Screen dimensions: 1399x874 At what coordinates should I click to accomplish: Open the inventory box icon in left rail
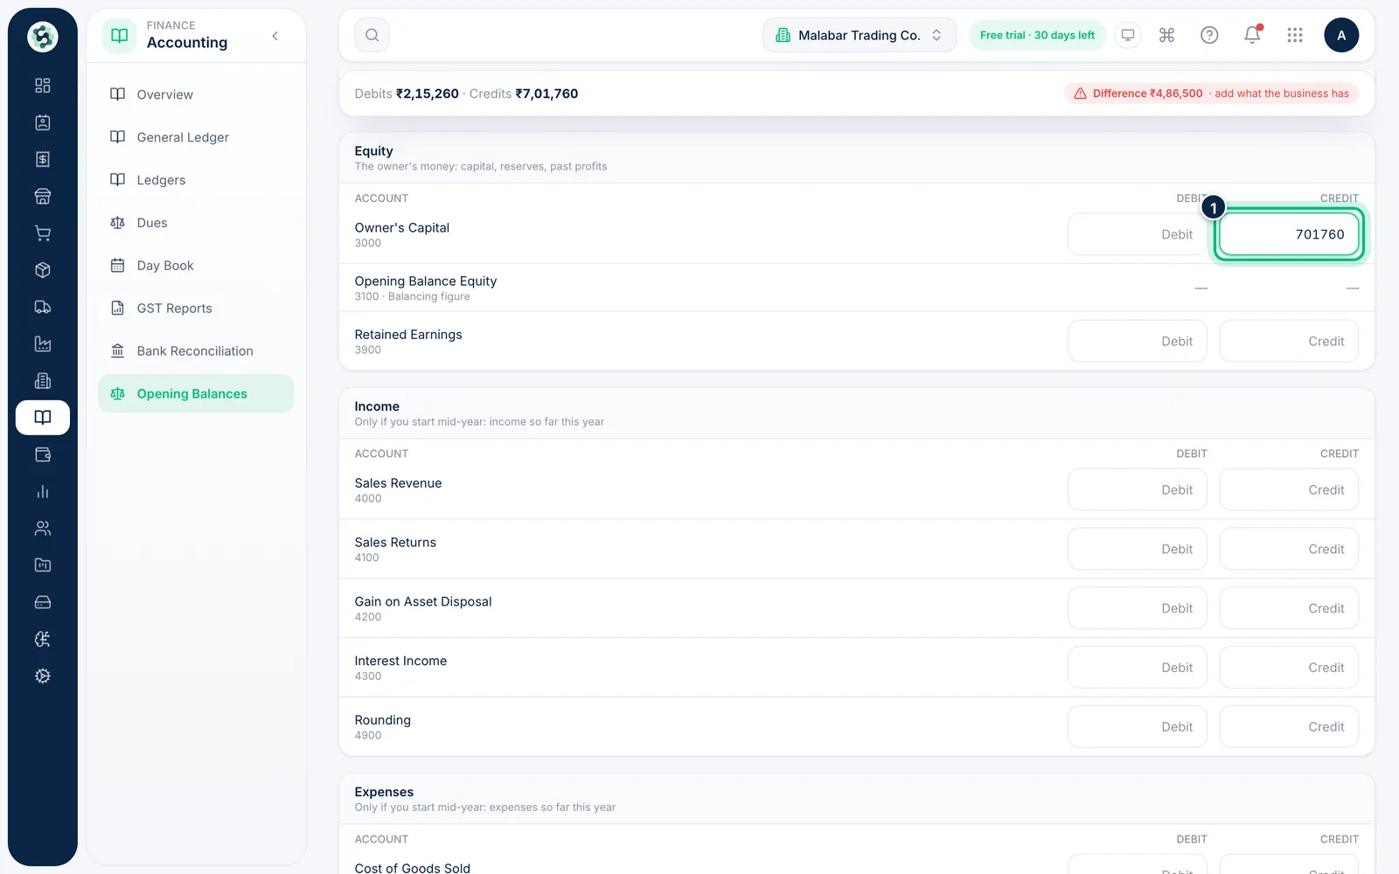point(42,270)
